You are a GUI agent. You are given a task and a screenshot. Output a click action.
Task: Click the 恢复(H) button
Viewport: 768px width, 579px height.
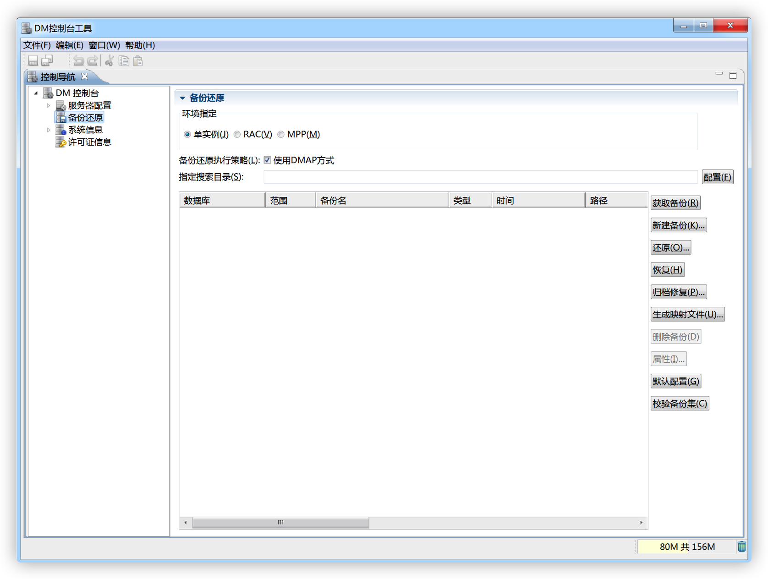pyautogui.click(x=668, y=270)
